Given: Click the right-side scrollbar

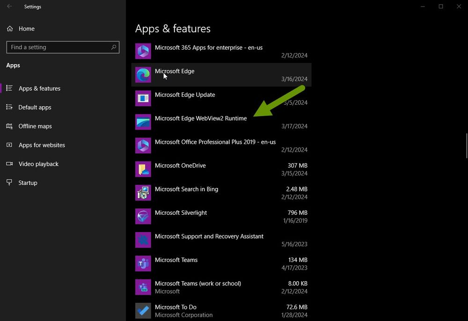Looking at the screenshot, I should point(466,145).
